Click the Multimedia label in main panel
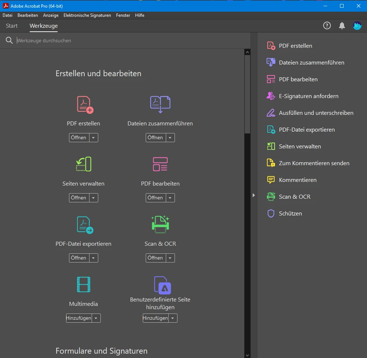367x358 pixels. (83, 304)
